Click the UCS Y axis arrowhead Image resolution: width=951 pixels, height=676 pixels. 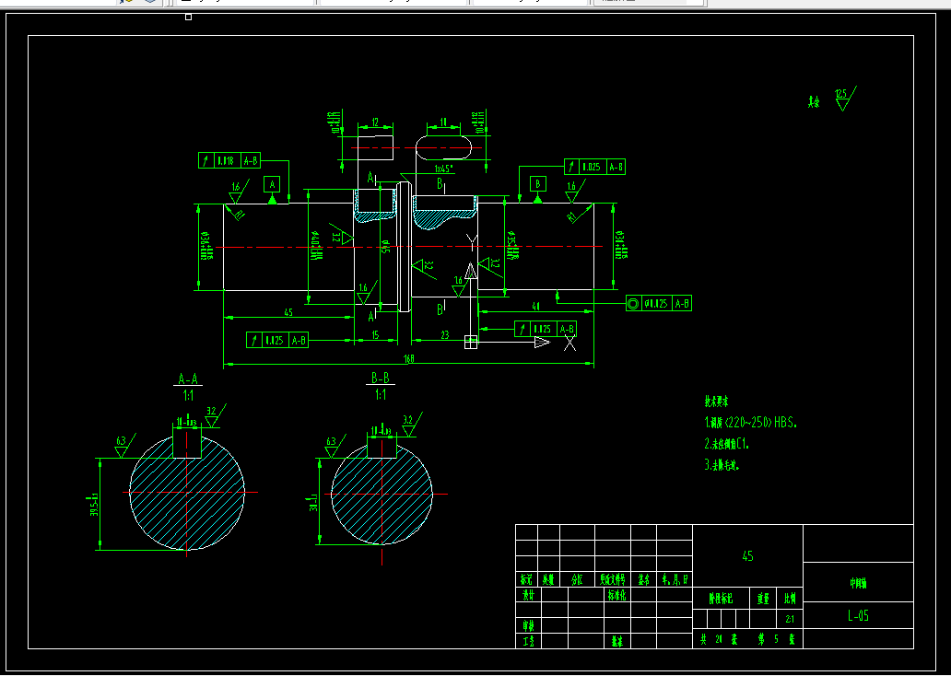pos(471,271)
